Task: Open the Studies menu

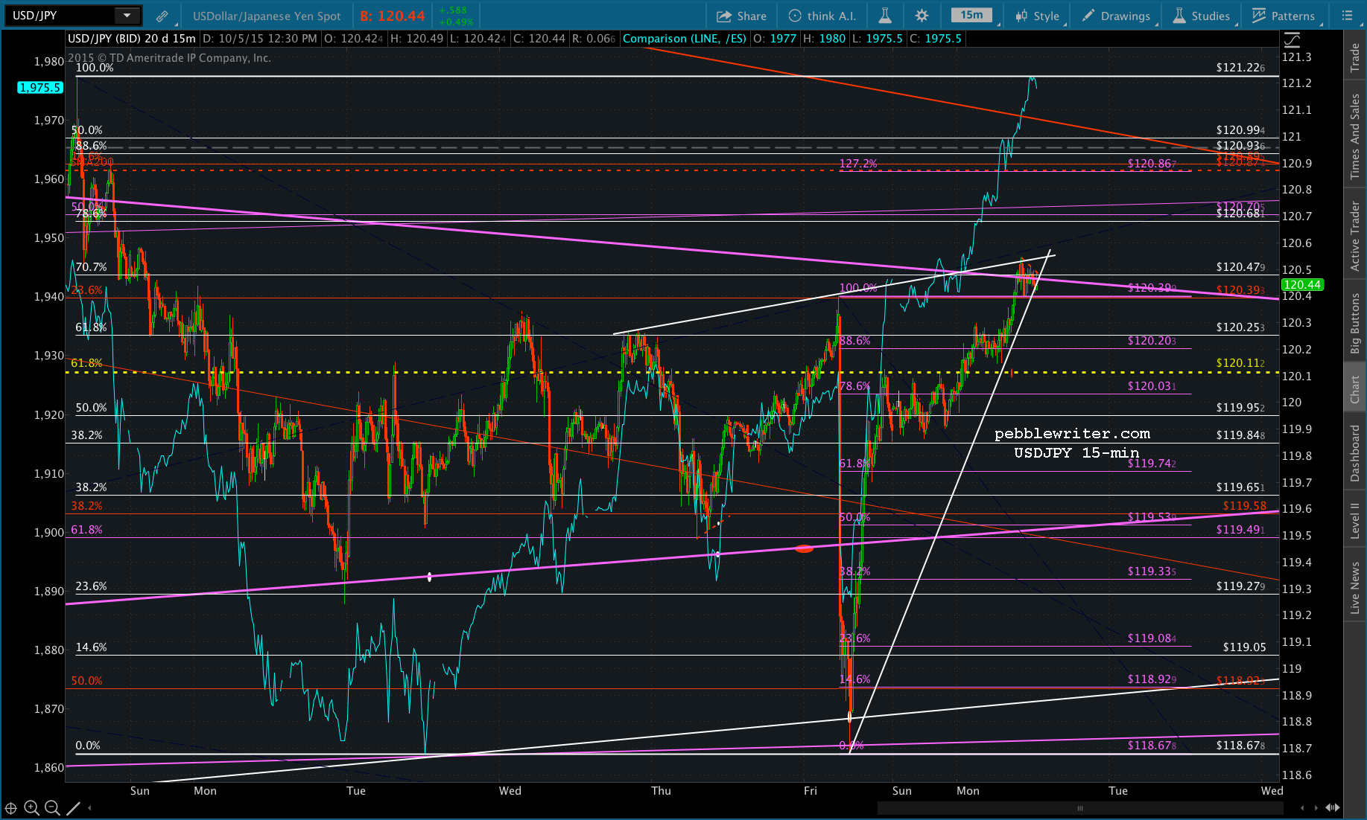Action: [x=1201, y=16]
